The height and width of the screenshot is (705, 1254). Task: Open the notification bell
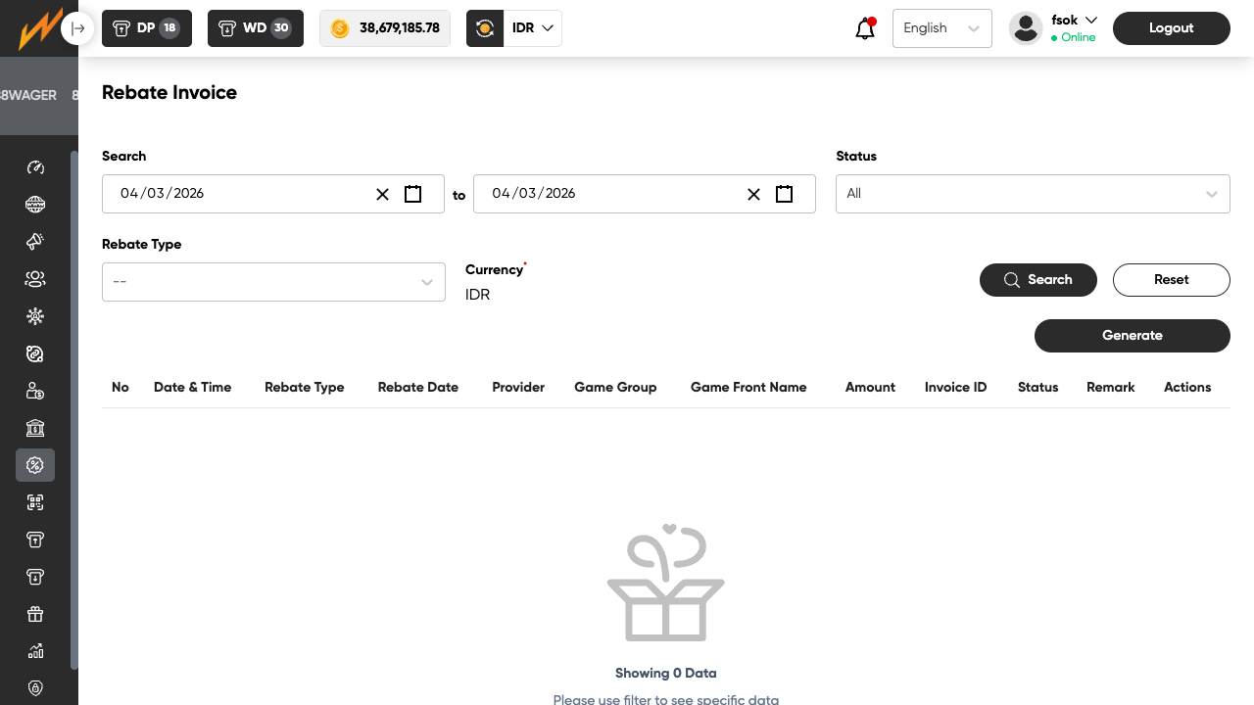(865, 28)
